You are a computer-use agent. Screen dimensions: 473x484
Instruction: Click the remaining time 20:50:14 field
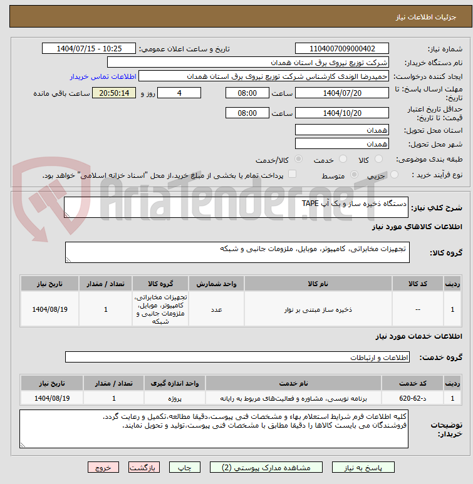point(114,93)
